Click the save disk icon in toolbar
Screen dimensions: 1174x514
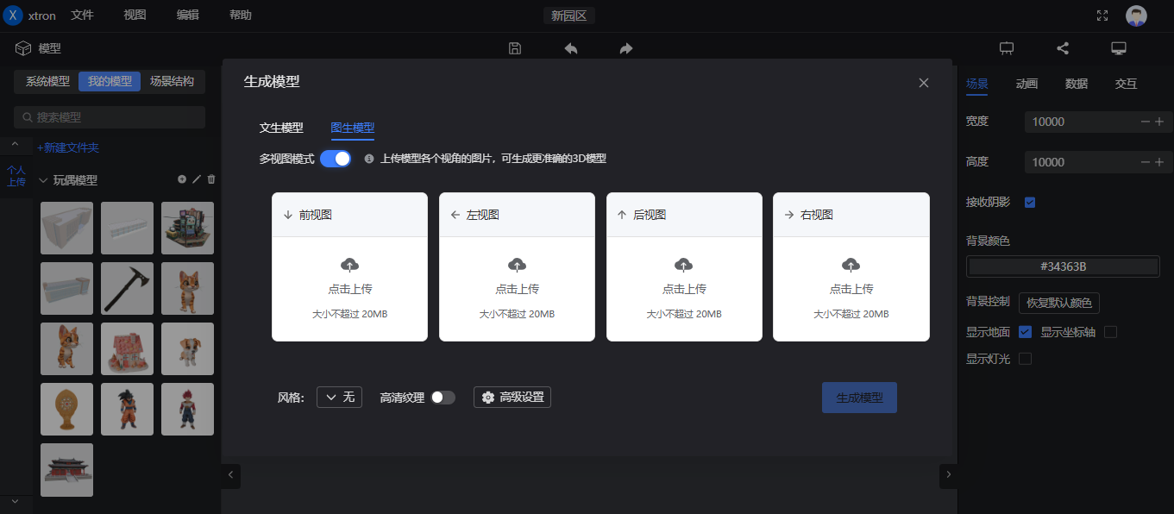tap(515, 48)
